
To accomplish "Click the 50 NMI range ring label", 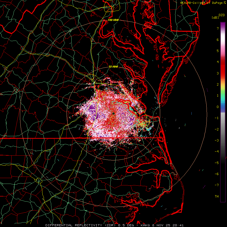I will click(113, 67).
